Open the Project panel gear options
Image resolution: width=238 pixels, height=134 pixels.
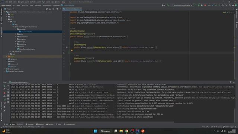coord(57,9)
